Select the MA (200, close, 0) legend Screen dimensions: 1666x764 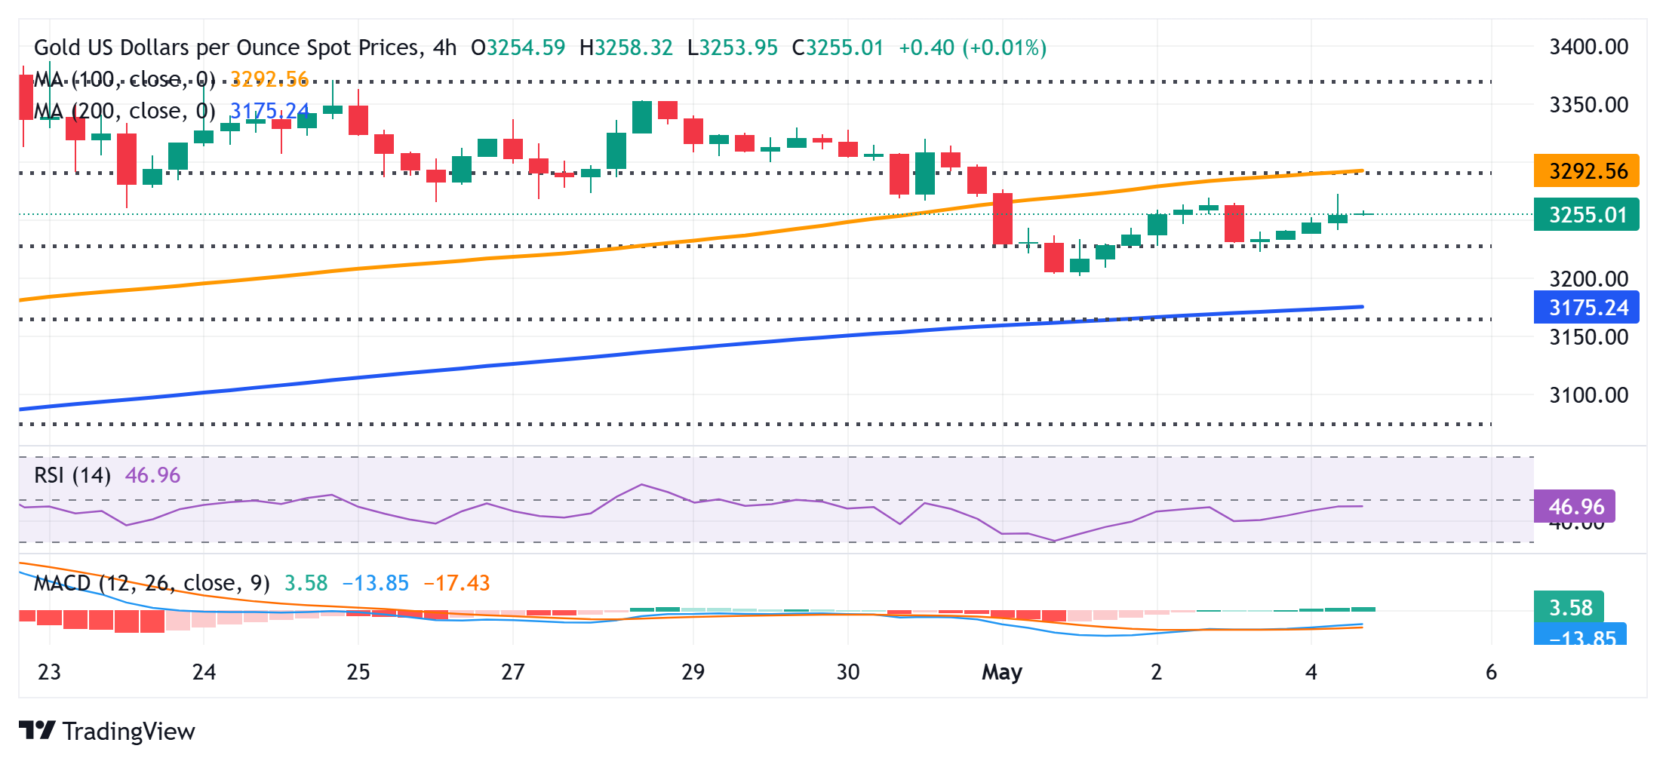coord(124,111)
